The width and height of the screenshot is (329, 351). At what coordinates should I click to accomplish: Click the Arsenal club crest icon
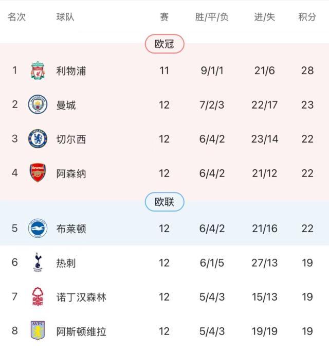(x=38, y=173)
